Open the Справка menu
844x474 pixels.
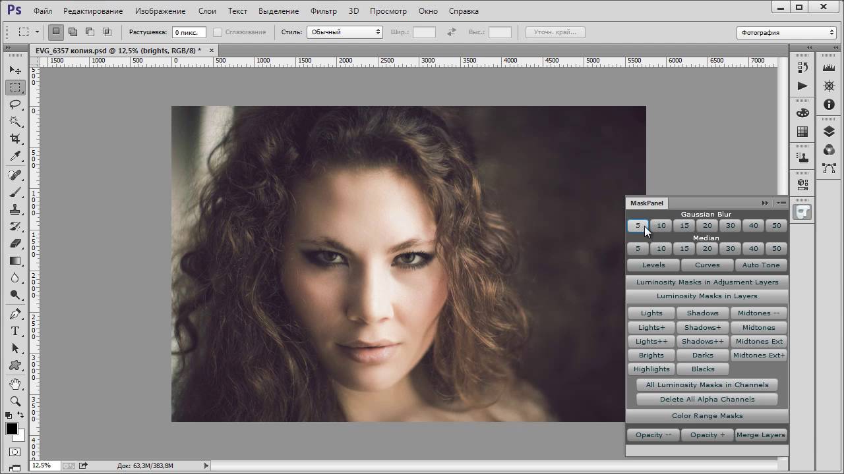tap(464, 11)
